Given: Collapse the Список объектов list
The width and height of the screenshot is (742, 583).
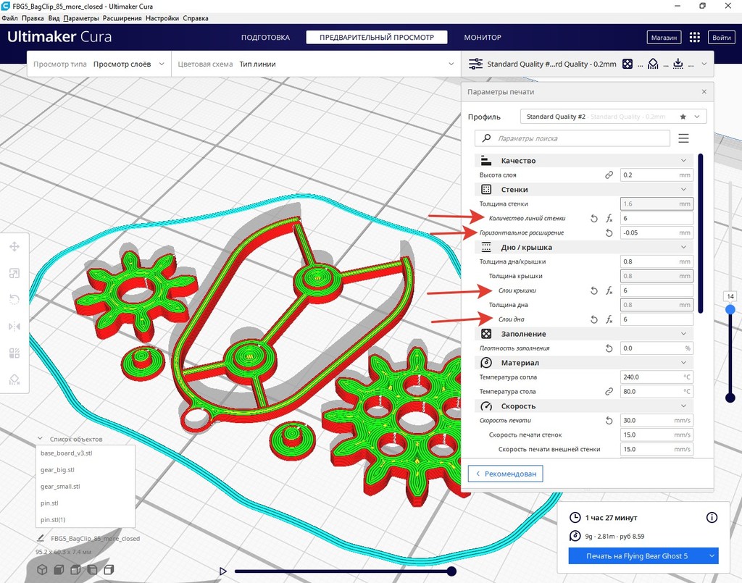Looking at the screenshot, I should click(x=41, y=439).
